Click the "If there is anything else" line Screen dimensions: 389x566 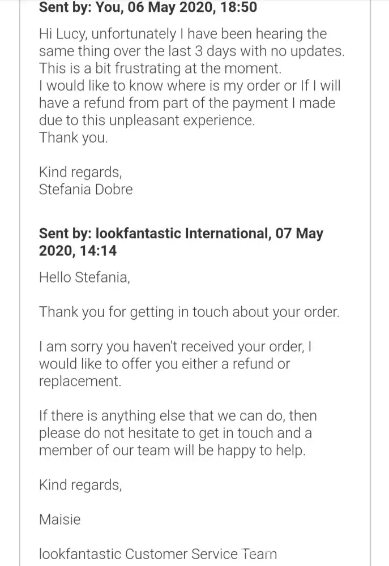[178, 416]
